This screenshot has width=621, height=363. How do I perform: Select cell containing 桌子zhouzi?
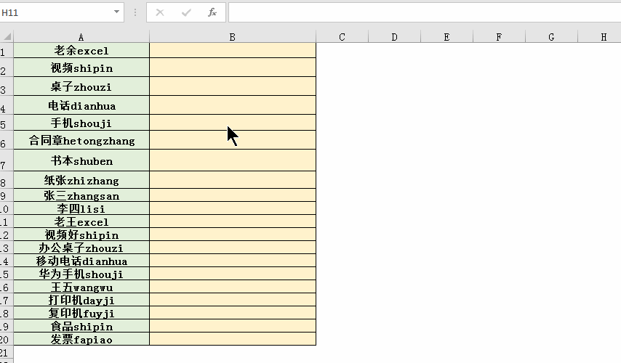(81, 86)
